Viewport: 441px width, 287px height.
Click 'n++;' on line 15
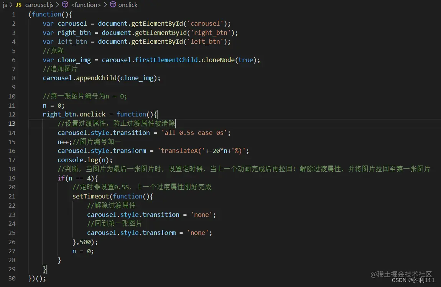coord(65,142)
